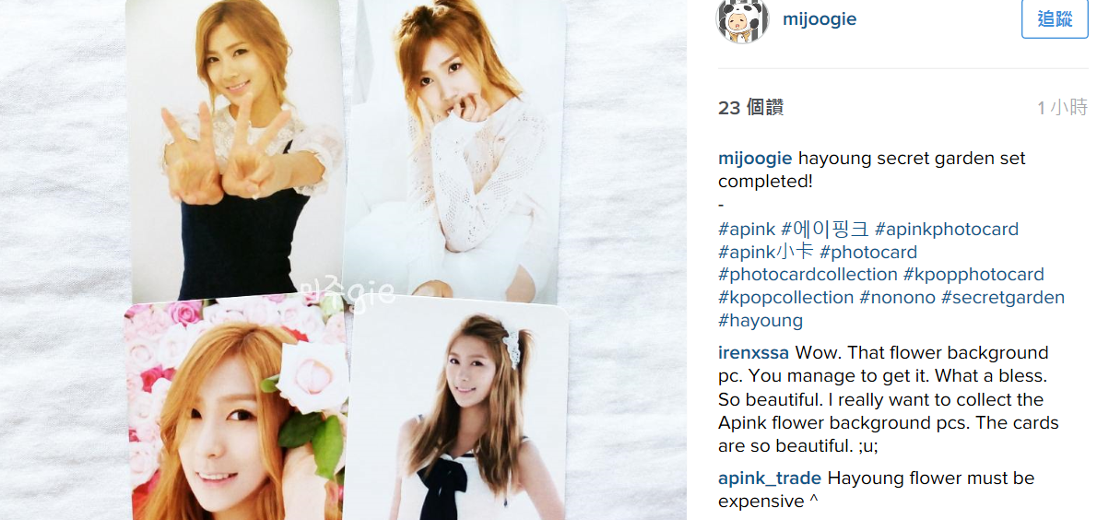
Task: Open the #photocardcollection hashtag
Action: 808,275
